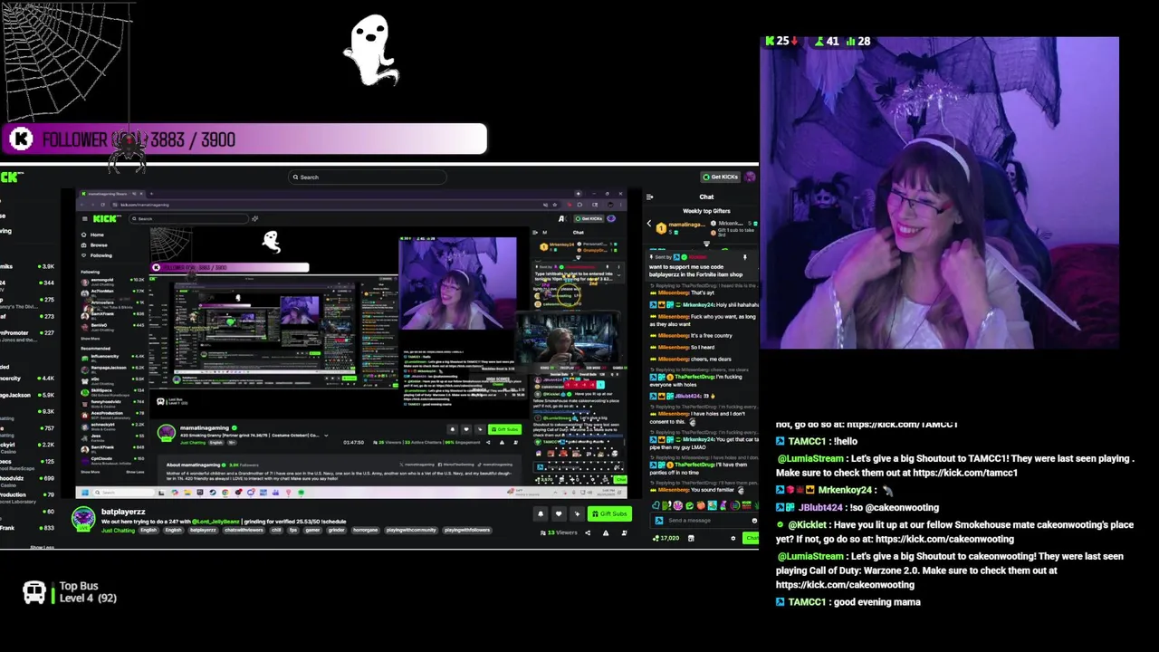The width and height of the screenshot is (1159, 652).
Task: Select the chatswithviewers tag
Action: coord(244,531)
